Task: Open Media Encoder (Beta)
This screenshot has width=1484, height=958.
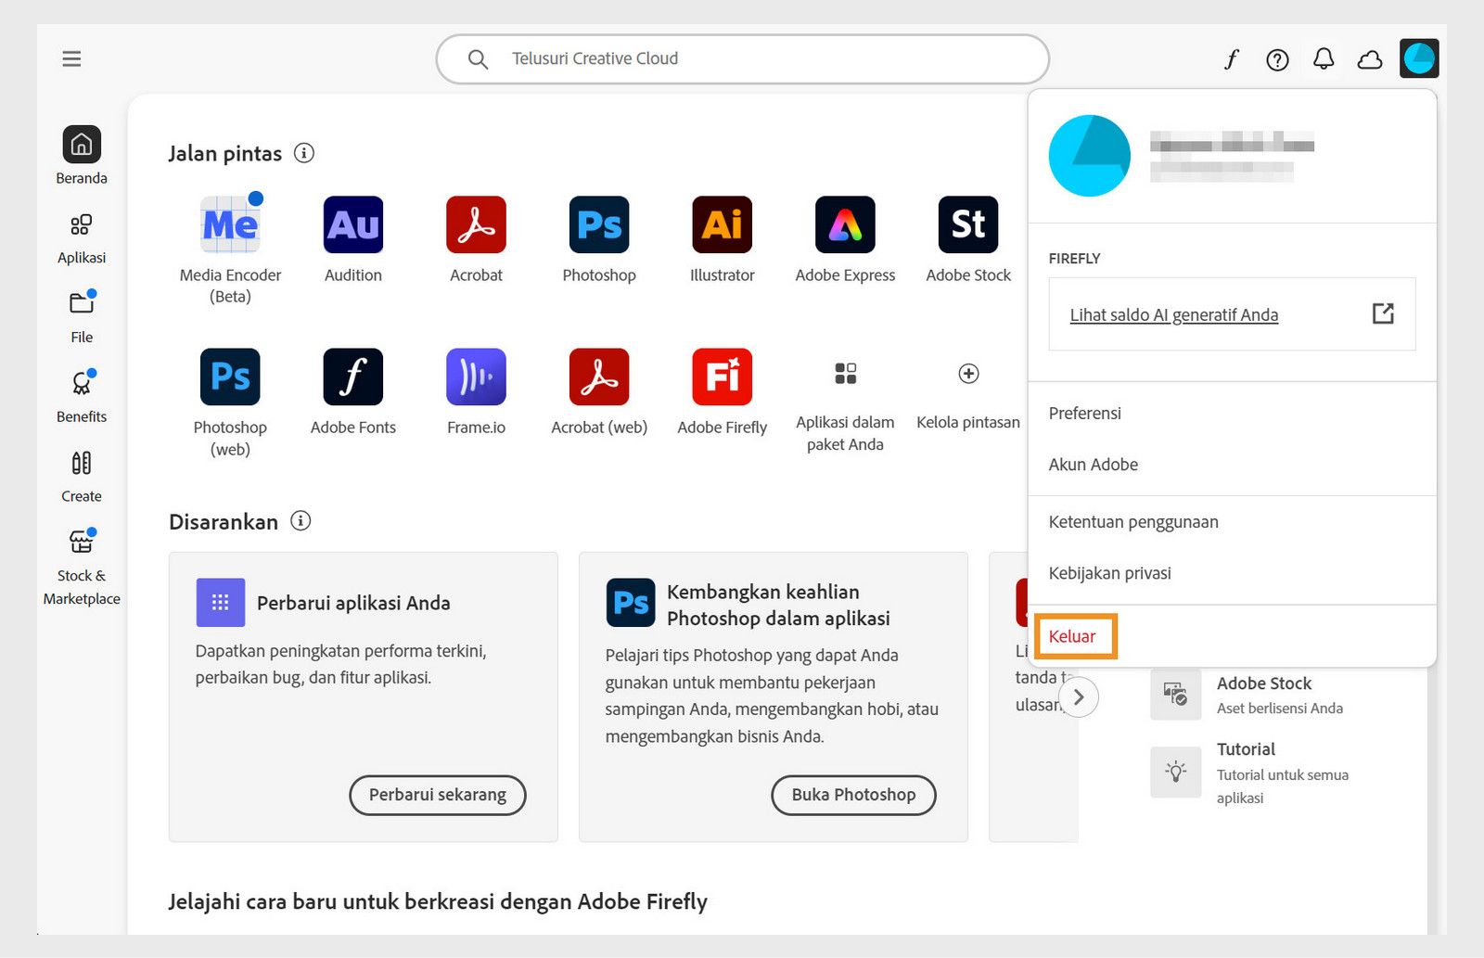Action: [x=229, y=224]
